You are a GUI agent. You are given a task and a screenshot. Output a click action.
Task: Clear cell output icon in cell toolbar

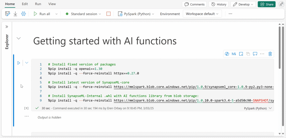click(x=241, y=54)
